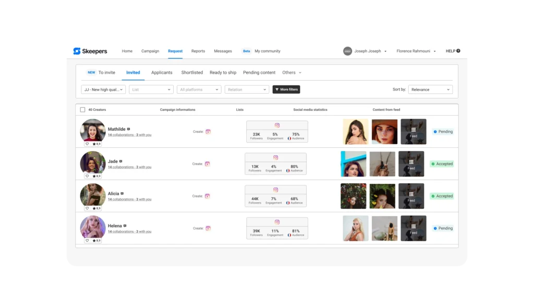534x300 pixels.
Task: Click the Instagram icon in Jade's statistics
Action: coord(276,158)
